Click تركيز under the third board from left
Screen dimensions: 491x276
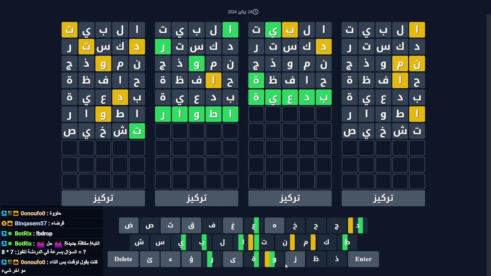tap(290, 198)
